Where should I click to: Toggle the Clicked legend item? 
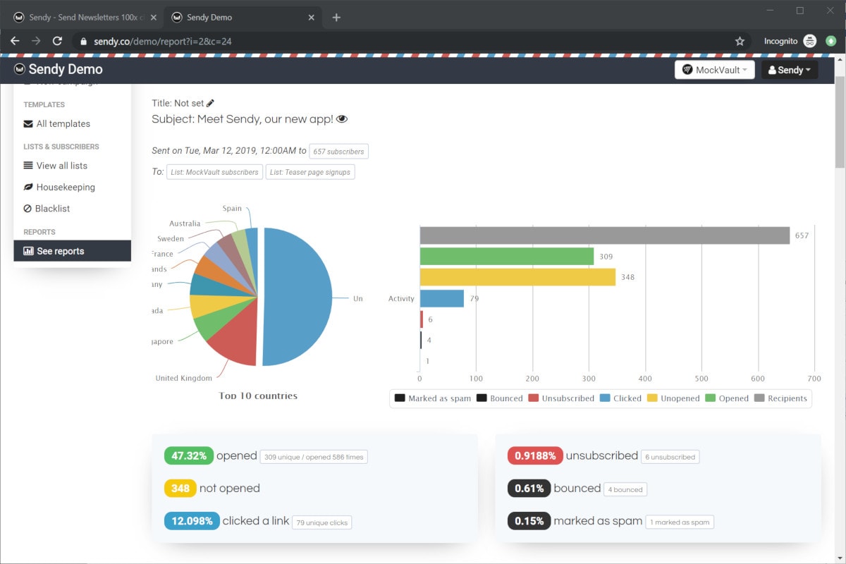[621, 398]
